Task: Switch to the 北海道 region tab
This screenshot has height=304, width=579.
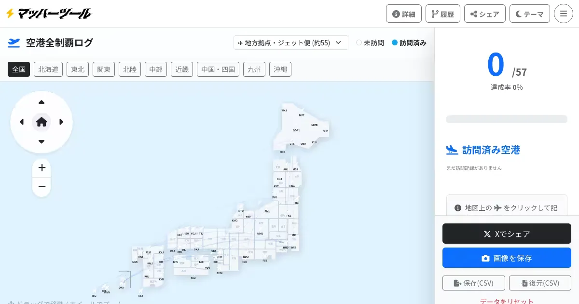Action: [48, 69]
